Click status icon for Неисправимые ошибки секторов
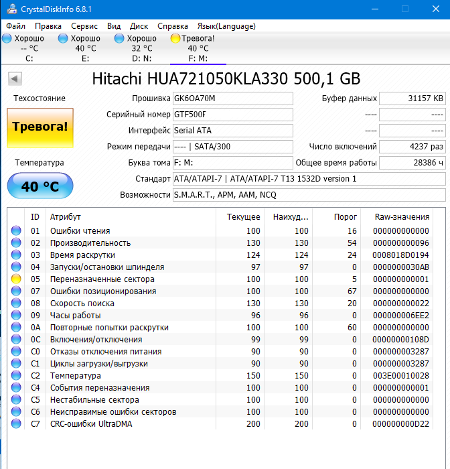 pyautogui.click(x=16, y=411)
